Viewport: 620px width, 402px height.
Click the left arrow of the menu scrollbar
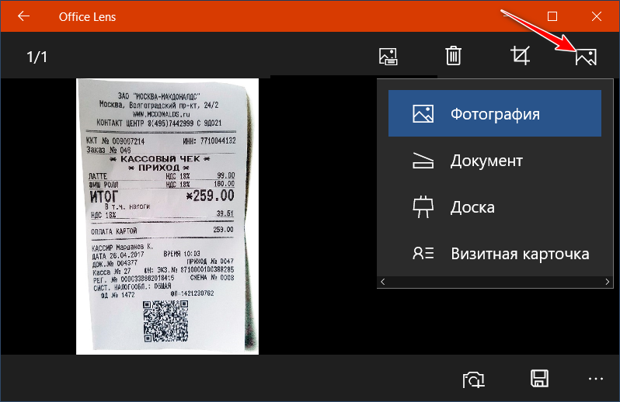[x=382, y=282]
